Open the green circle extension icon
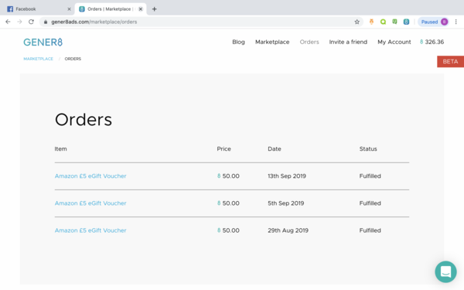 tap(383, 22)
